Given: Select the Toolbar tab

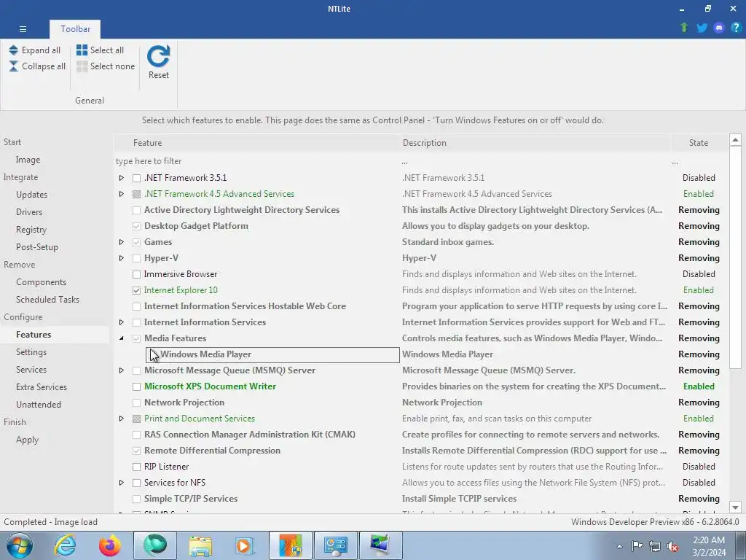Looking at the screenshot, I should pos(75,29).
